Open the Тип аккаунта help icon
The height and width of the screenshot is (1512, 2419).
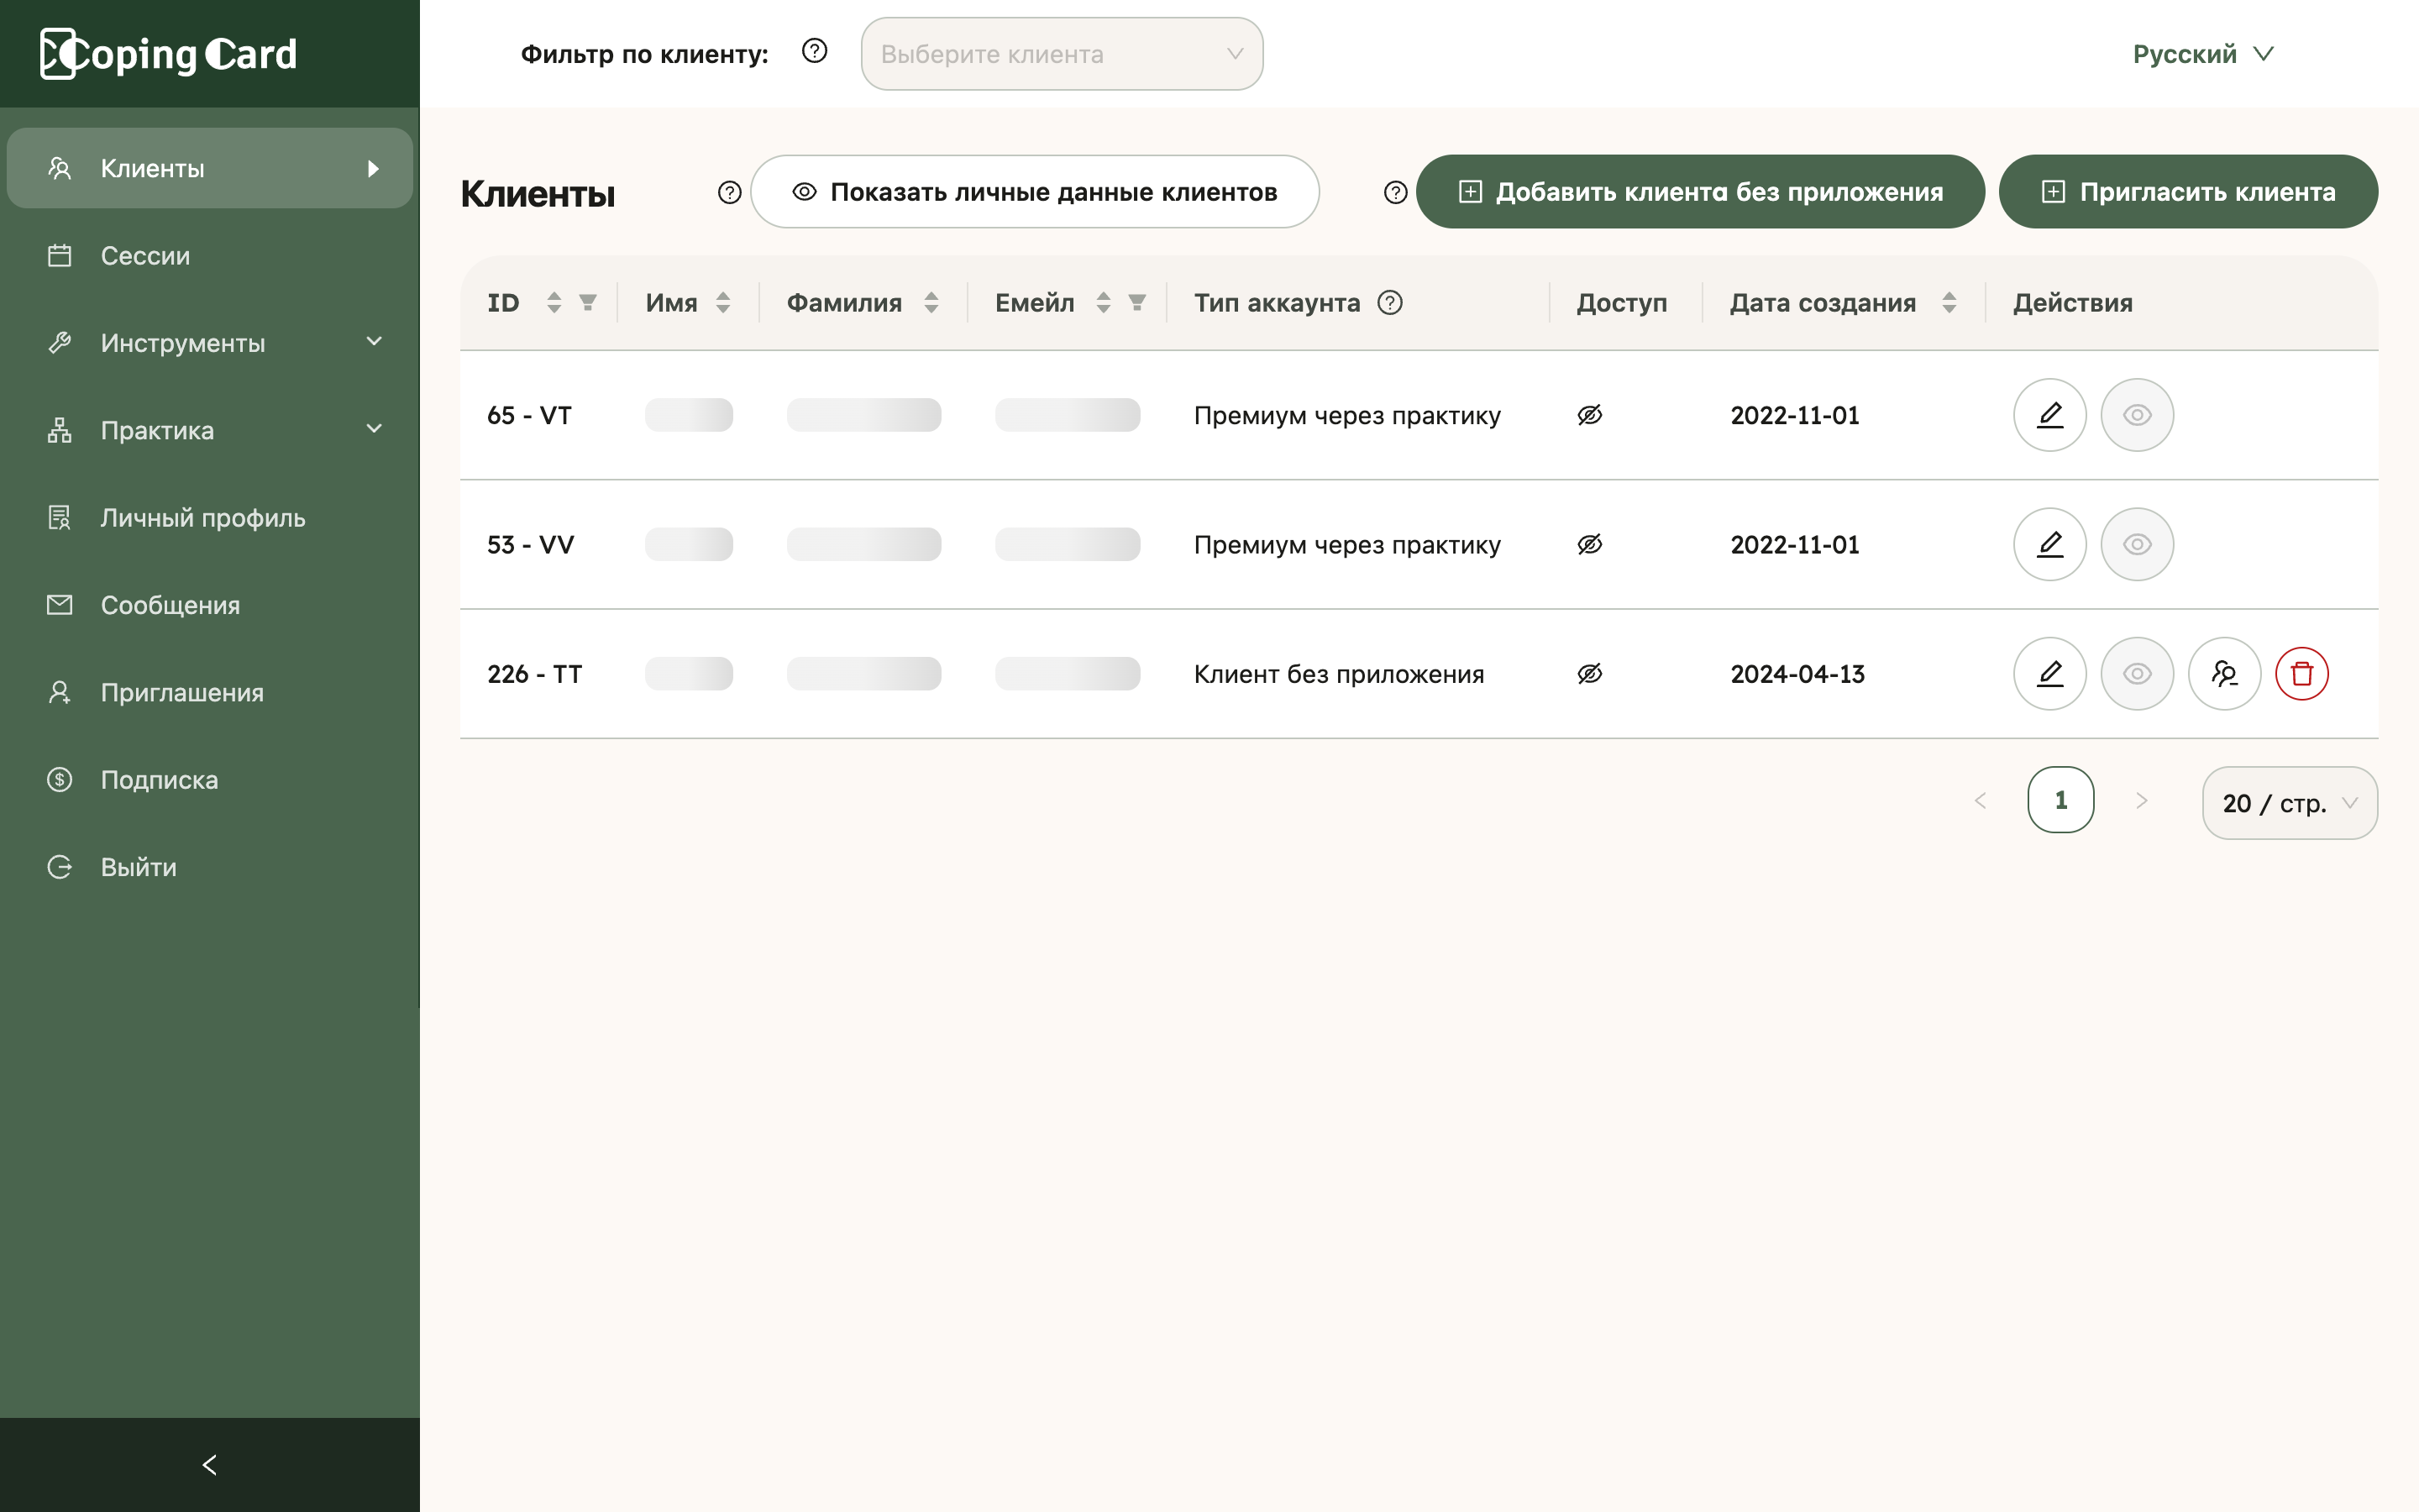[x=1389, y=302]
